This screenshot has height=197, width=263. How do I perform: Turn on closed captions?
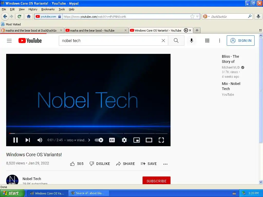click(112, 140)
